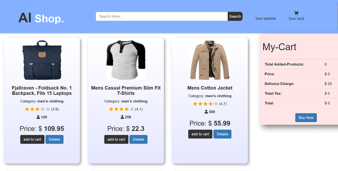Screen dimensions: 338x171
Task: Add Mens Casual Slim Fit T-Shirt to cart
Action: 116,140
